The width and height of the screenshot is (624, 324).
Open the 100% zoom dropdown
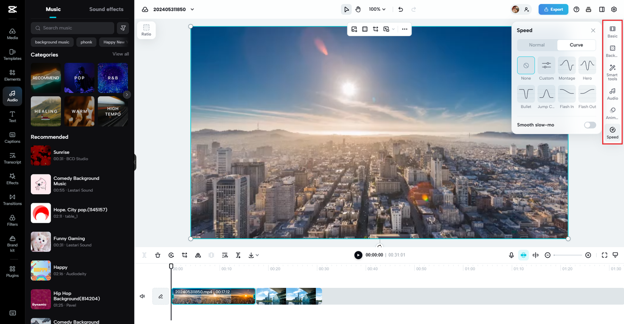click(x=377, y=9)
